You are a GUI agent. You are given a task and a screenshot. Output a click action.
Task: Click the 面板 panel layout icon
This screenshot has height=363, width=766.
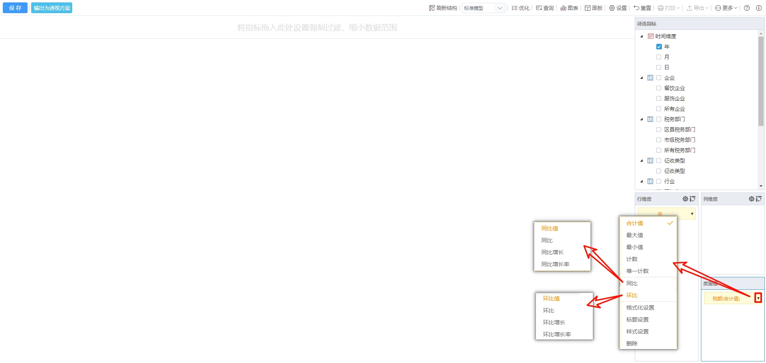click(x=588, y=8)
